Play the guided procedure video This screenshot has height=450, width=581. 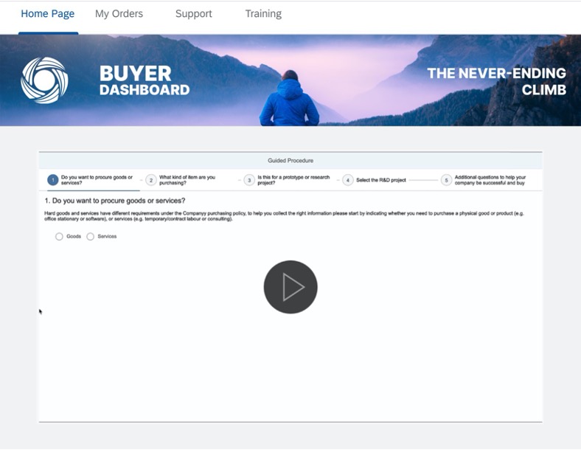[290, 287]
